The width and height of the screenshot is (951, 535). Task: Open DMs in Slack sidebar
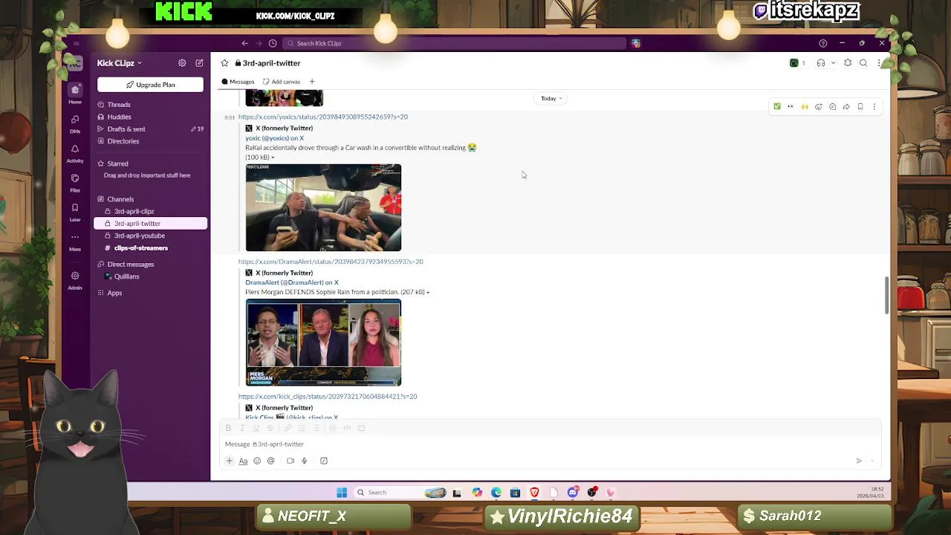pyautogui.click(x=75, y=123)
